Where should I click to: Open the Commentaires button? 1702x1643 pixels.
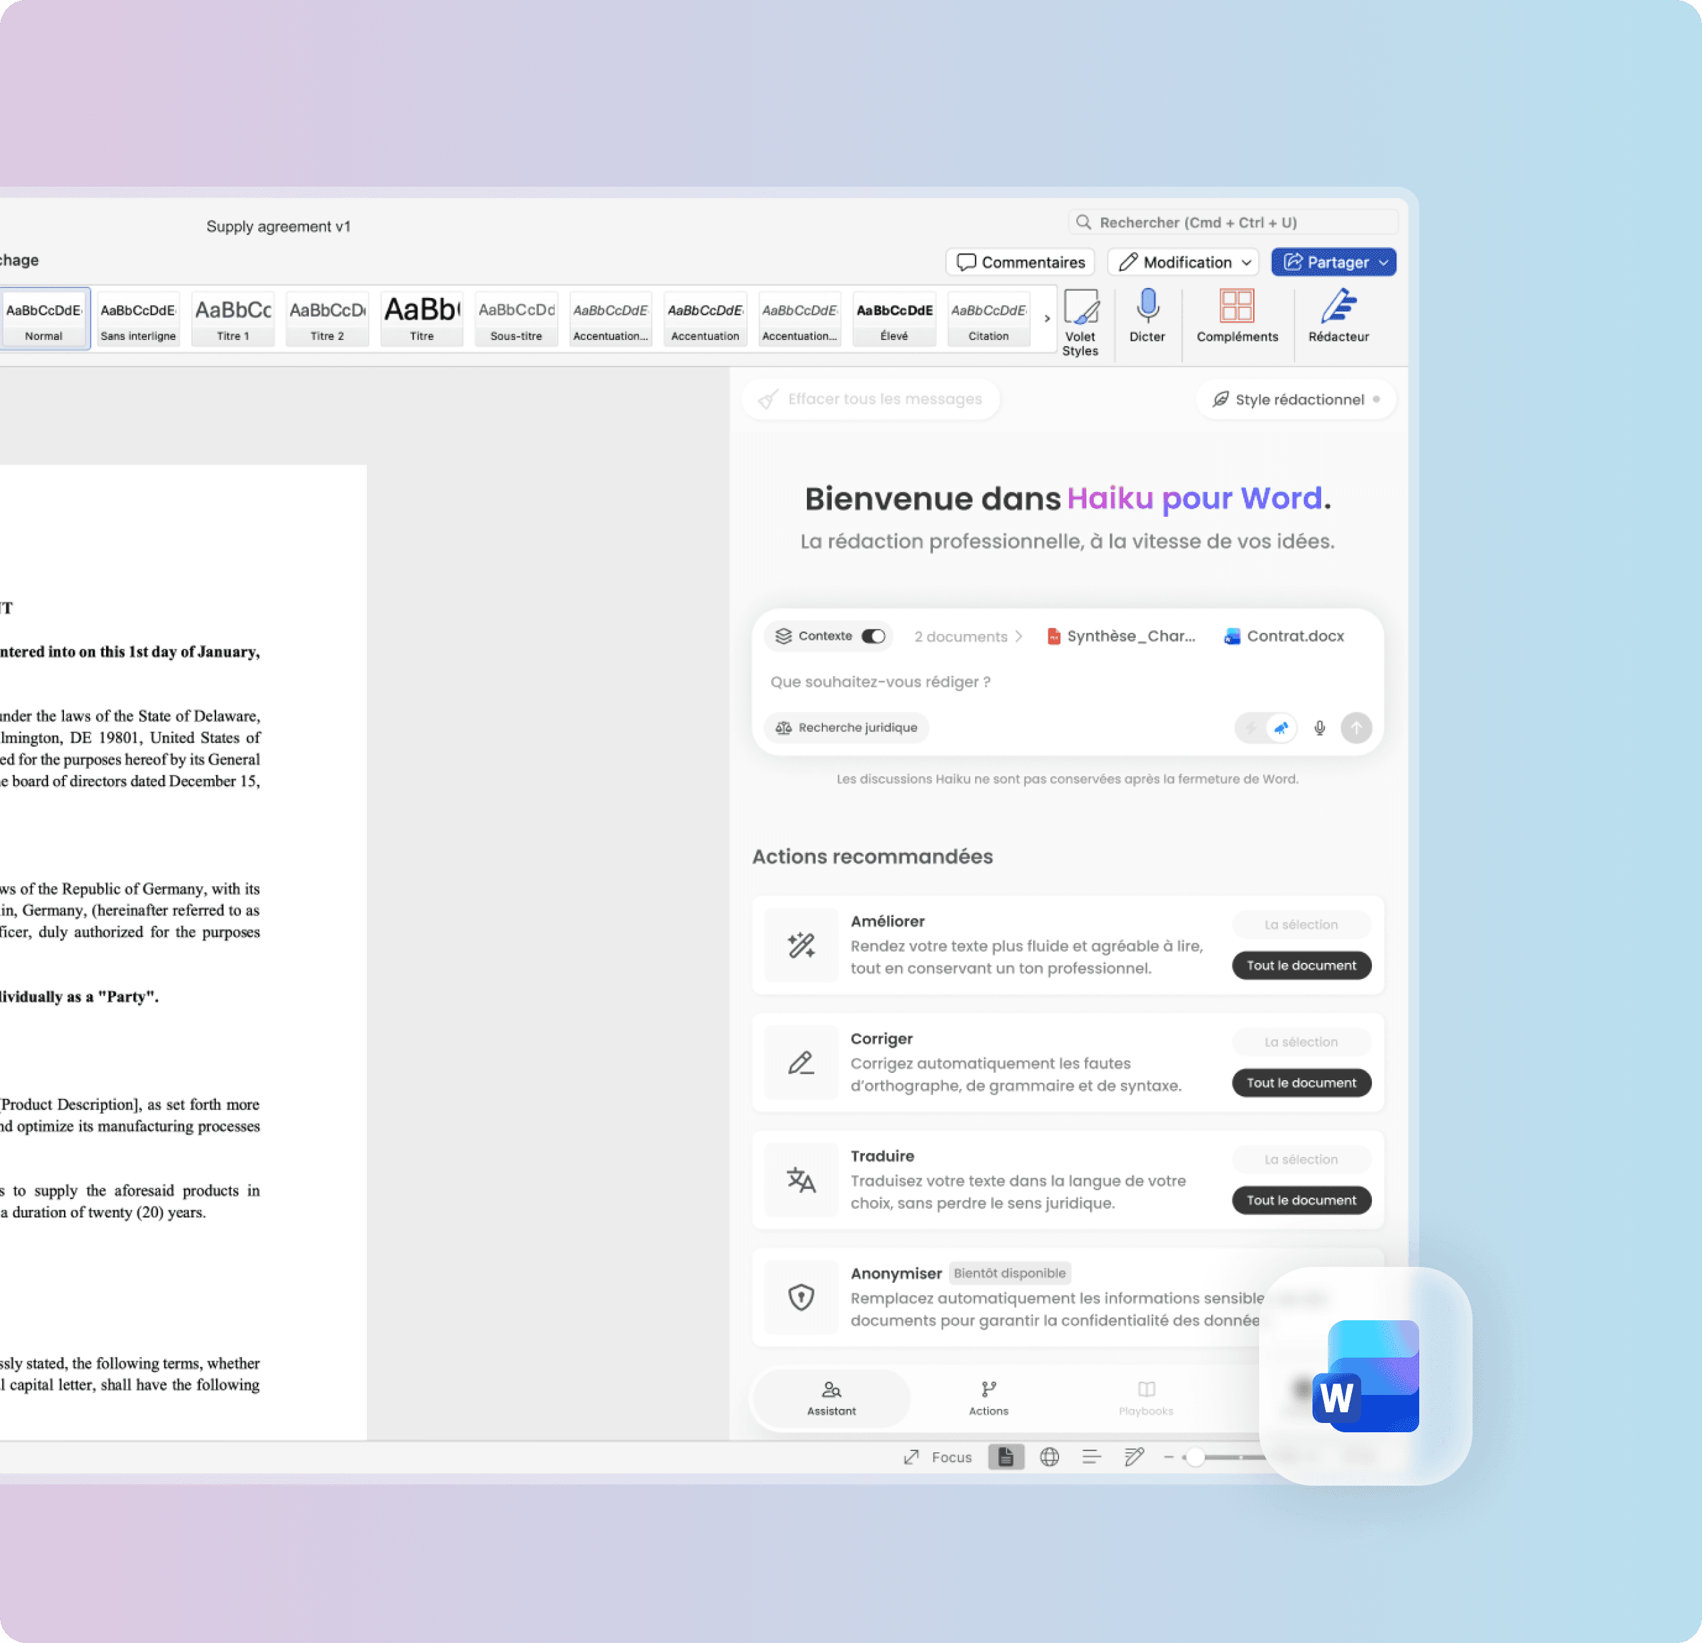1020,262
